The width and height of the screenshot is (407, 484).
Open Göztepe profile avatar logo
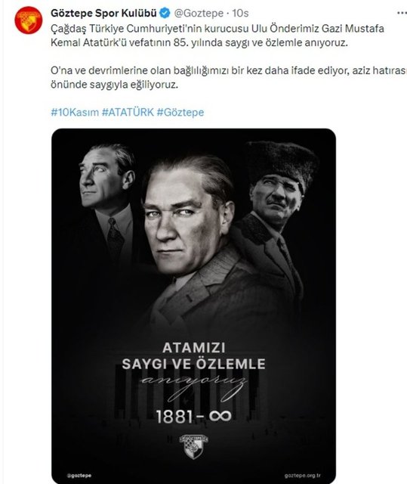[x=29, y=20]
